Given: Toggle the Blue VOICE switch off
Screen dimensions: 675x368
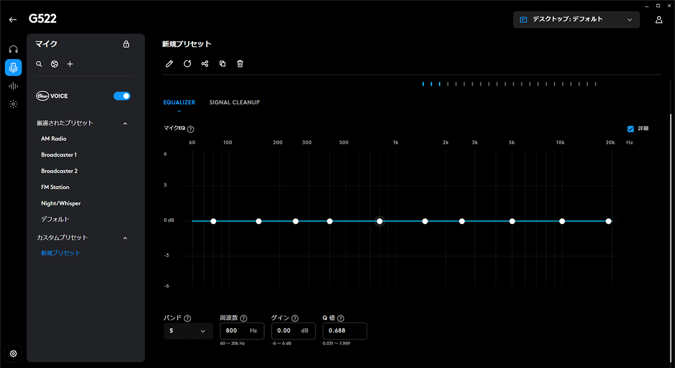Looking at the screenshot, I should point(122,96).
